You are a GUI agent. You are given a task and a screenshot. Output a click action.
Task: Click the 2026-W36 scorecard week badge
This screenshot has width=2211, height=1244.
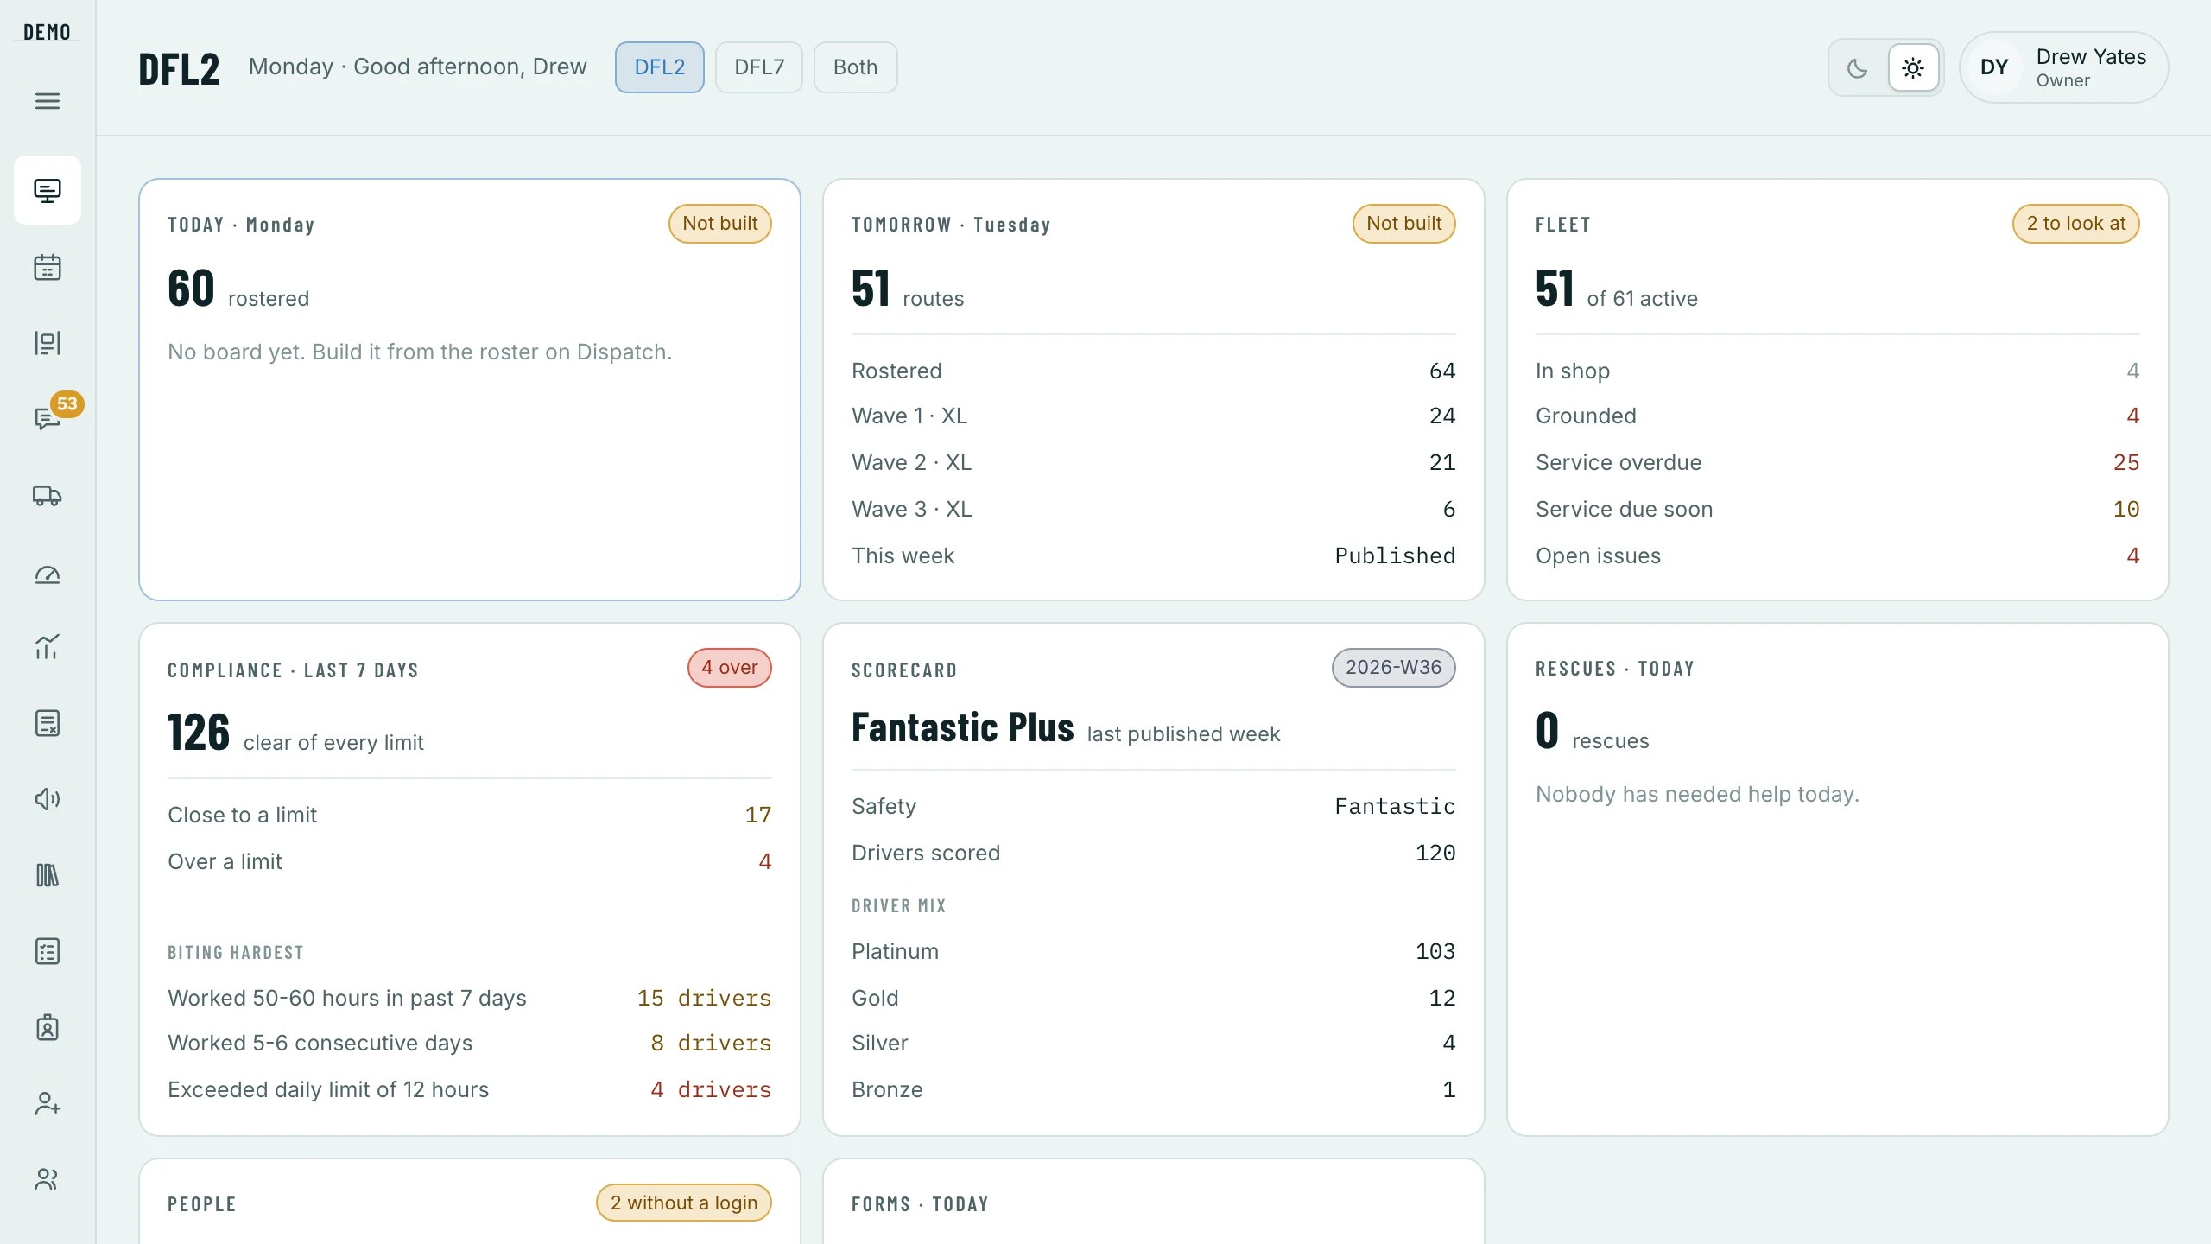click(x=1394, y=668)
